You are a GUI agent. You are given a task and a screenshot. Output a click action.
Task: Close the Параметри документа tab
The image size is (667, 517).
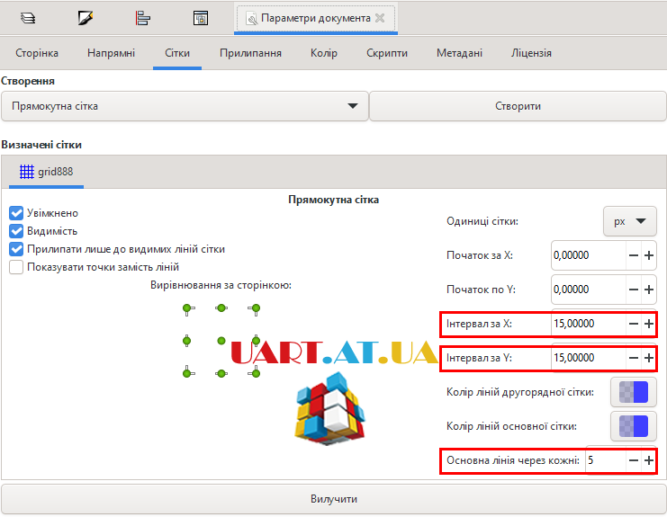point(380,18)
